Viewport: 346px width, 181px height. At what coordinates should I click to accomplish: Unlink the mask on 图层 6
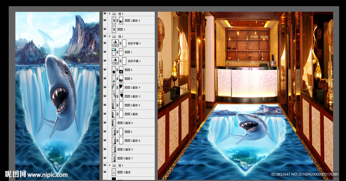117,70
